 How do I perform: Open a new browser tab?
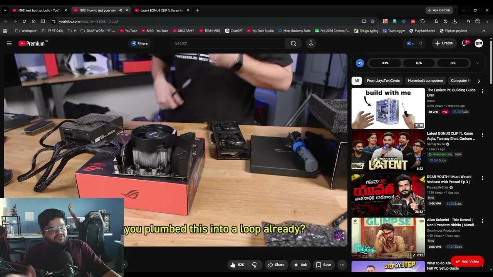coord(197,10)
